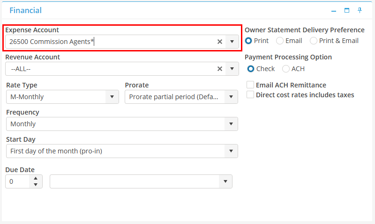Decrease the Due Date number value
Viewport: 375px width, 224px height.
[x=36, y=184]
